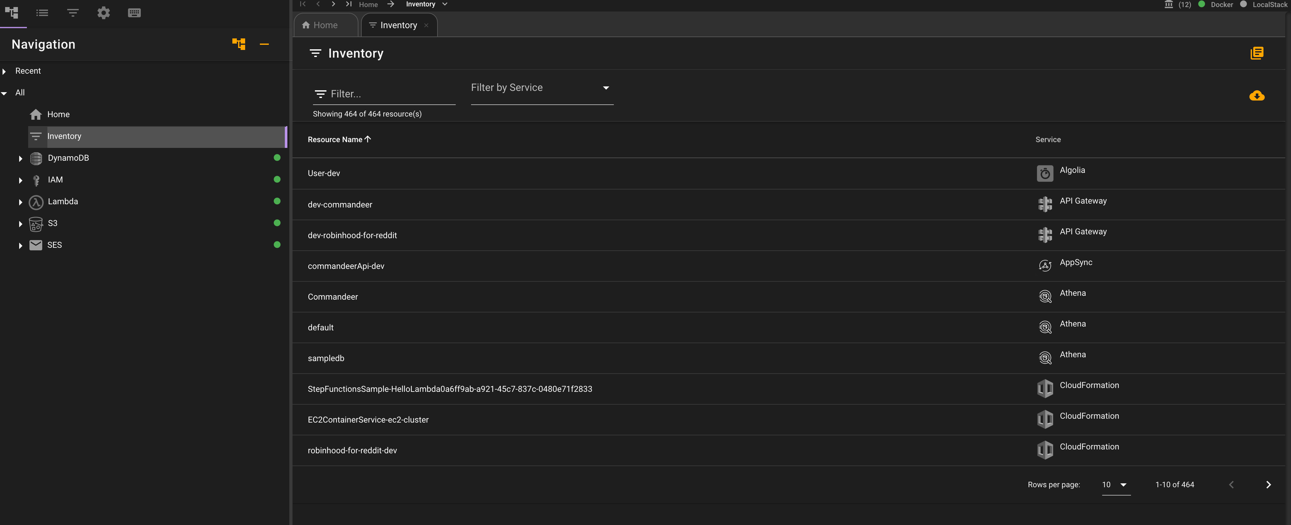The height and width of the screenshot is (525, 1291).
Task: Go to next page of results
Action: pos(1269,484)
